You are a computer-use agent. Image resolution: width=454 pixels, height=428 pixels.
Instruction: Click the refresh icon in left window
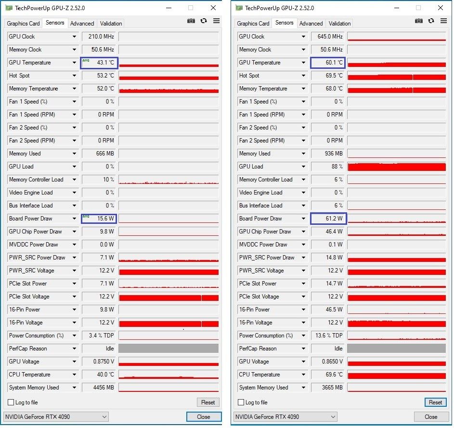point(204,21)
